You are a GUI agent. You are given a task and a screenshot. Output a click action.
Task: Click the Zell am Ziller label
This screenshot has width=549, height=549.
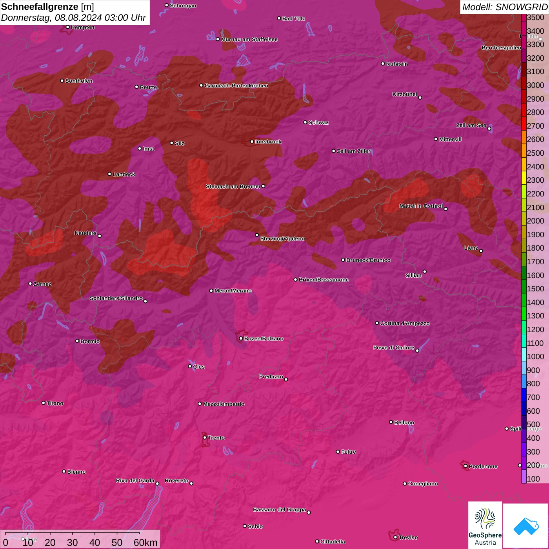coord(354,151)
